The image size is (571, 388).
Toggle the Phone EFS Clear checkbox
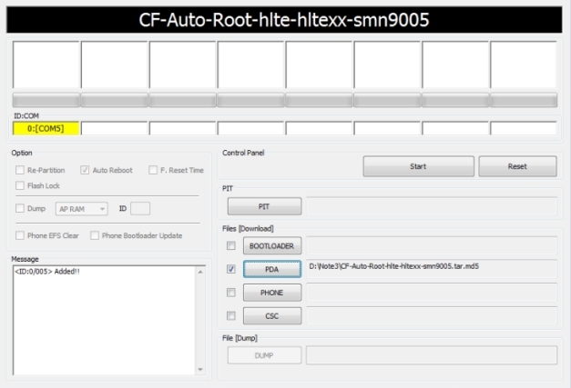(x=20, y=235)
